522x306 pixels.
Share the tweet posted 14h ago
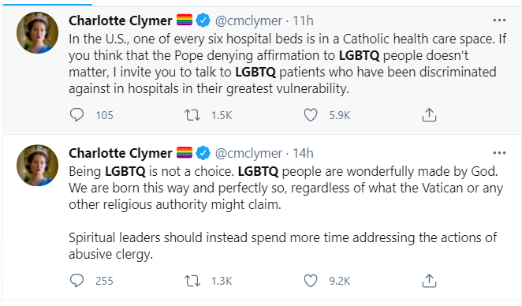[x=429, y=281]
